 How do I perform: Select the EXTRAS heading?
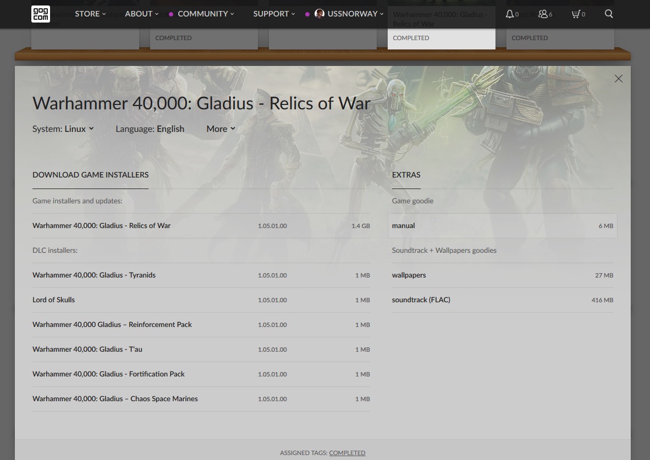click(x=406, y=175)
